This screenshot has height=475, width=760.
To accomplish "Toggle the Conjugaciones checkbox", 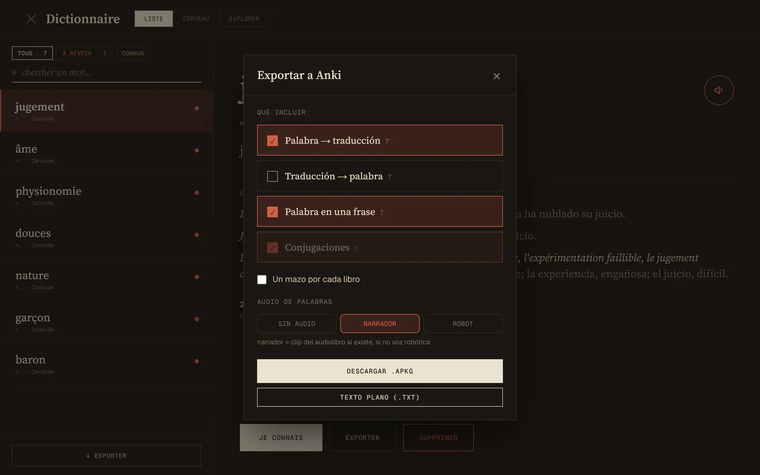I will (272, 247).
